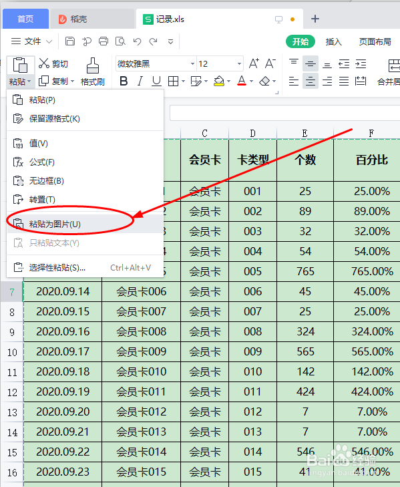The width and height of the screenshot is (400, 487).
Task: Apply yellow fill color bucket
Action: tap(219, 82)
